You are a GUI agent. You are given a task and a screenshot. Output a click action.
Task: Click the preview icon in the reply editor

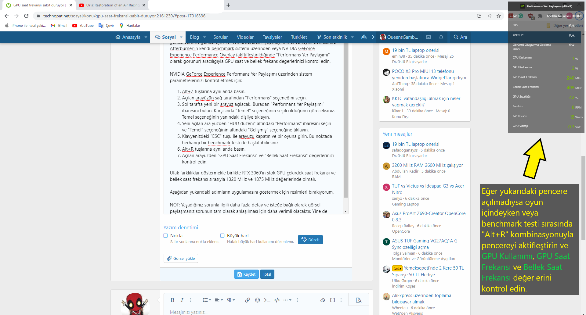click(359, 300)
